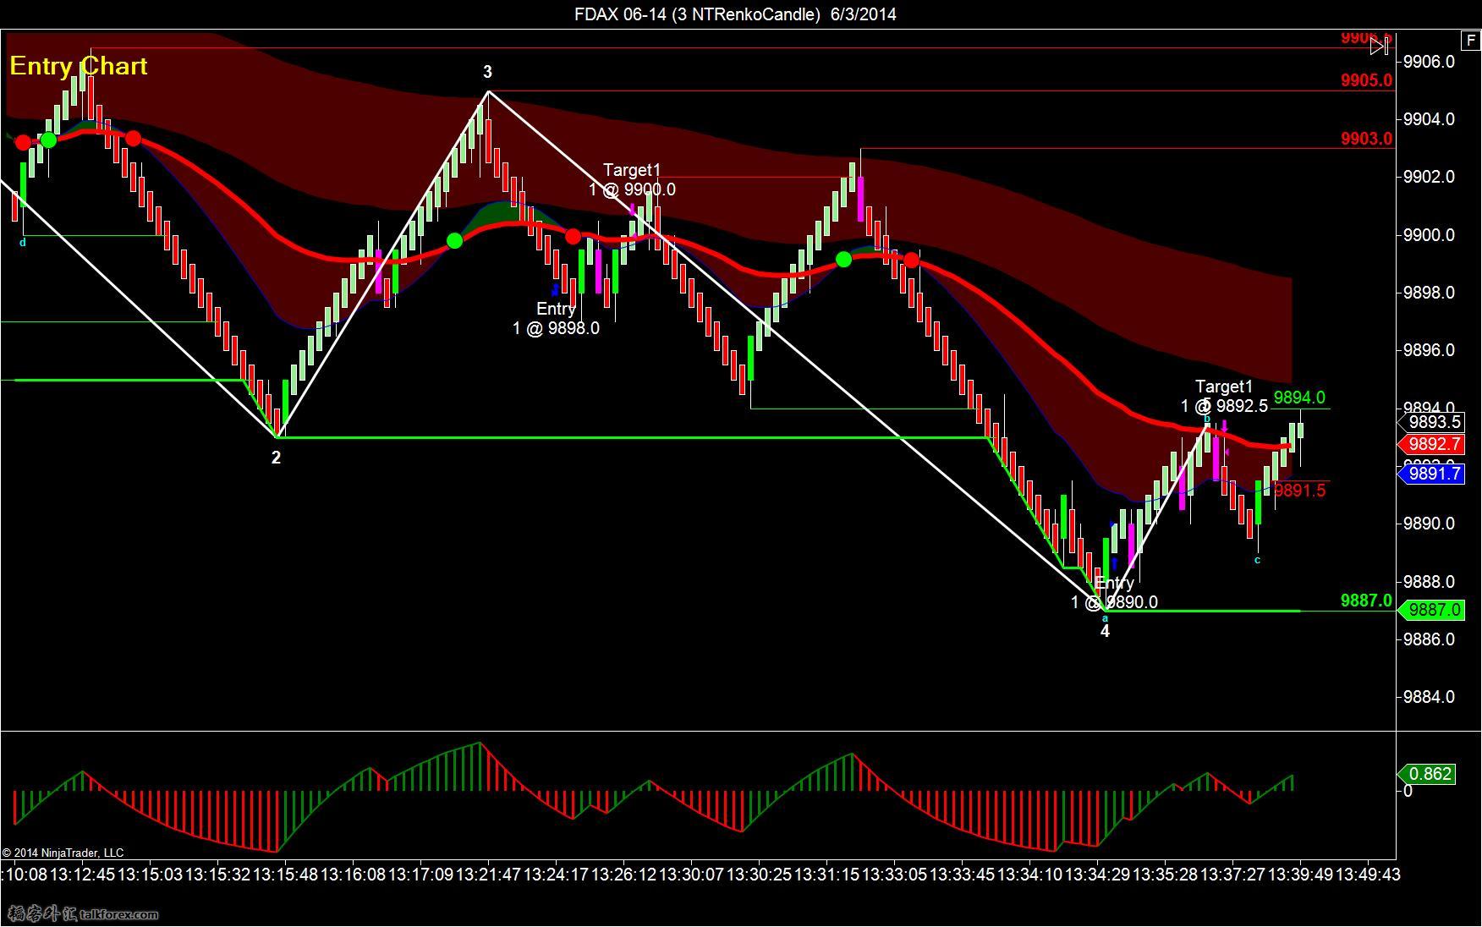Click the green 9894.0 level label
The height and width of the screenshot is (927, 1482).
pyautogui.click(x=1299, y=398)
